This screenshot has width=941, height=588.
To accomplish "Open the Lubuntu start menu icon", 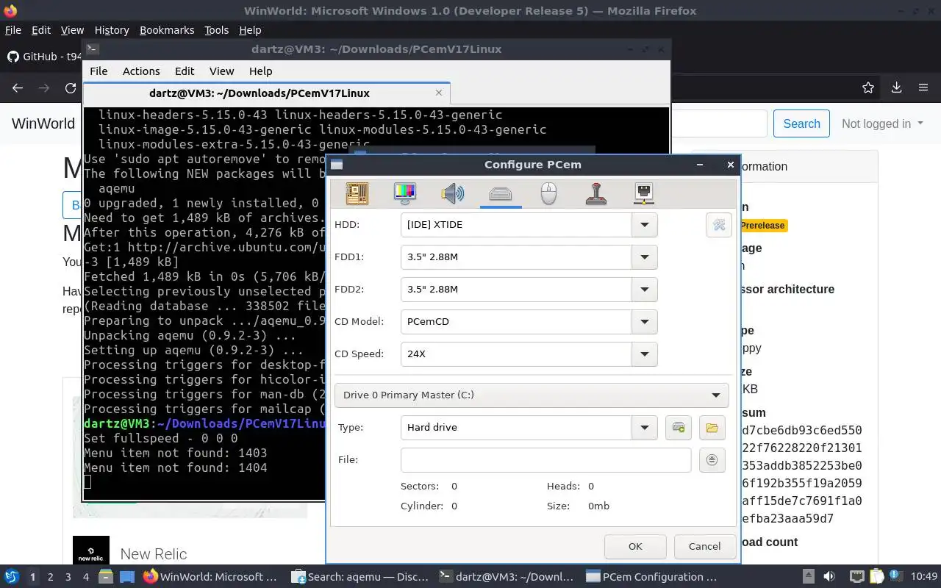I will [x=11, y=577].
